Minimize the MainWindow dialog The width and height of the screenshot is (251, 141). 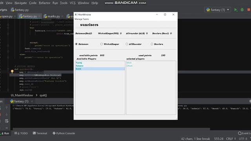tap(157, 14)
